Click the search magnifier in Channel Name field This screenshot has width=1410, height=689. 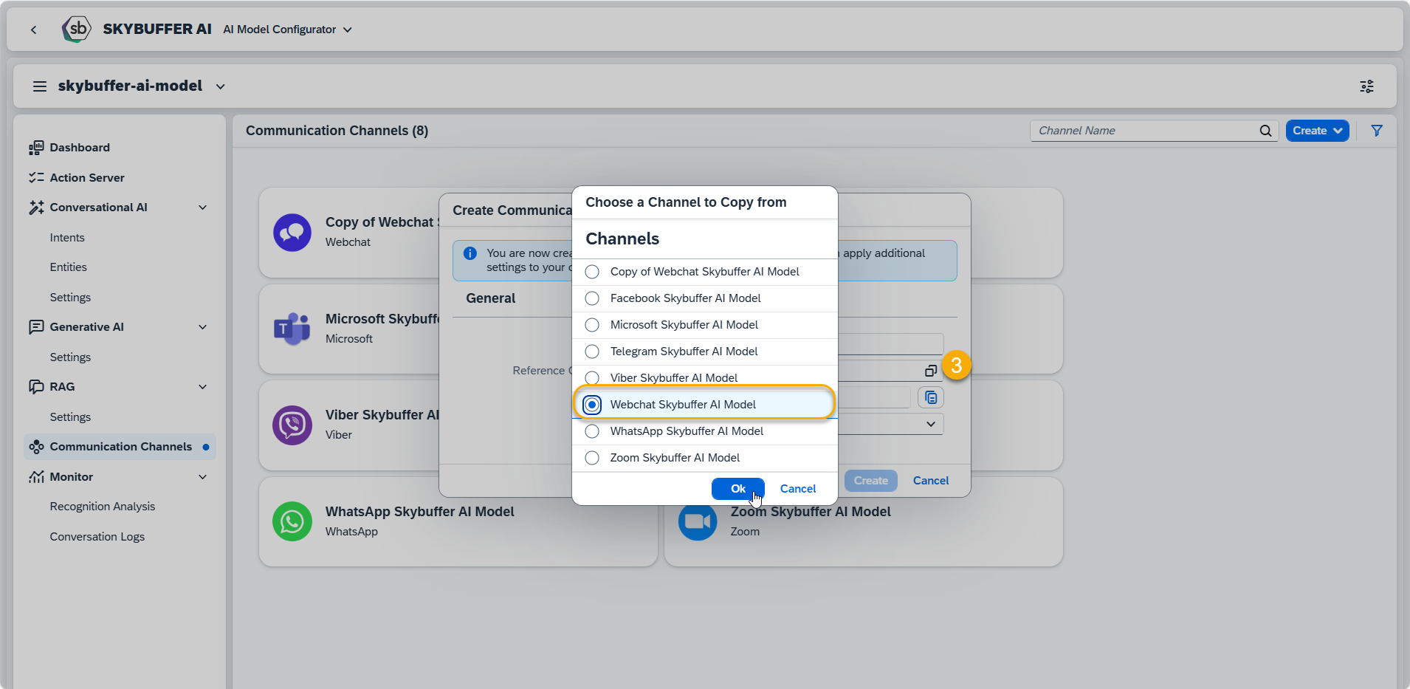[1265, 131]
